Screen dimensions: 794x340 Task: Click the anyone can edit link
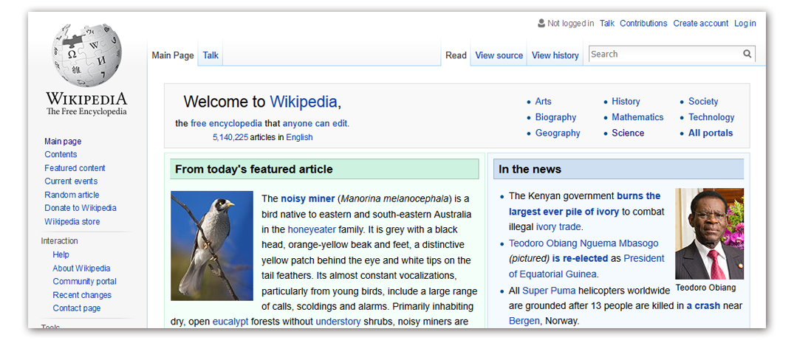(315, 123)
